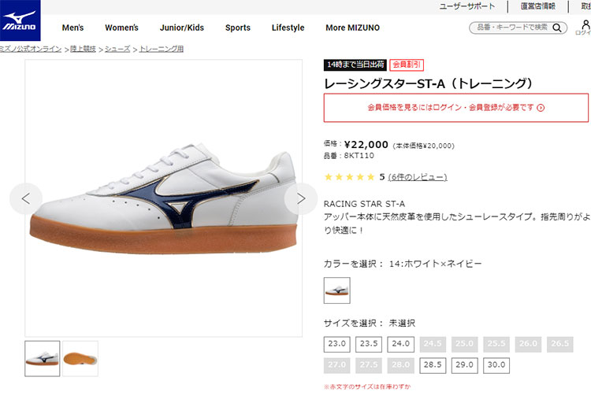Image resolution: width=591 pixels, height=403 pixels.
Task: Click member login required notice button
Action: coord(455,108)
